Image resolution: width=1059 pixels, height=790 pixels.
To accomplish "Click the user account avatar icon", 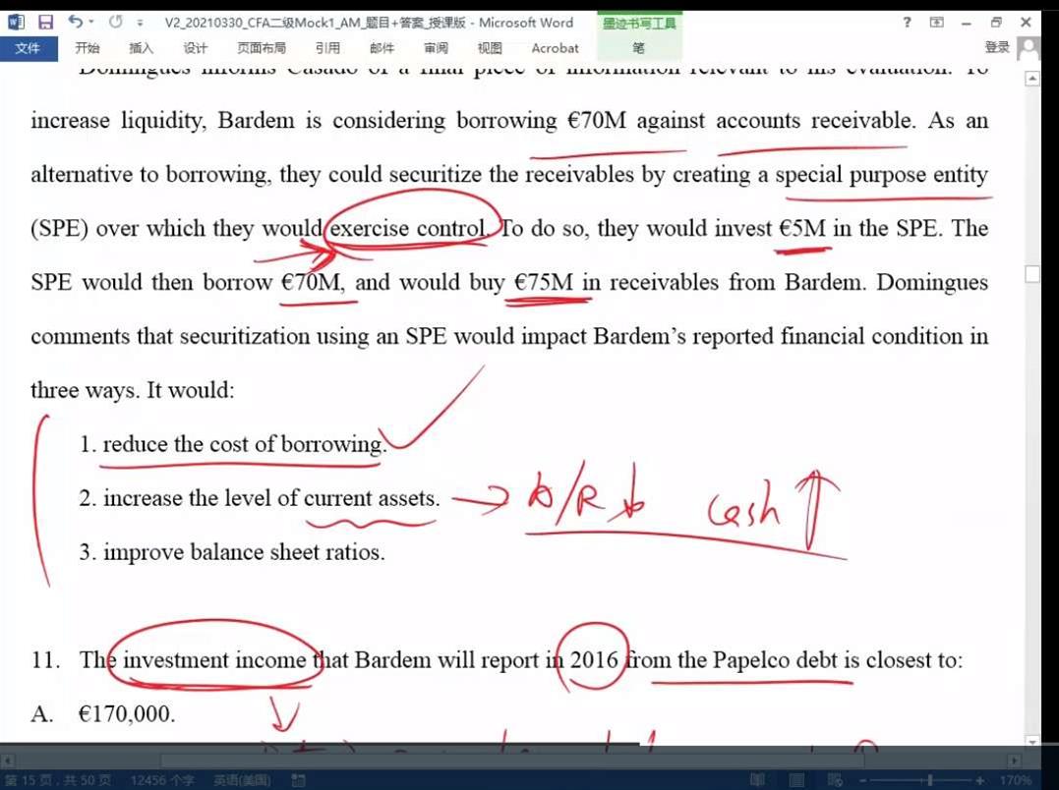I will (1029, 47).
